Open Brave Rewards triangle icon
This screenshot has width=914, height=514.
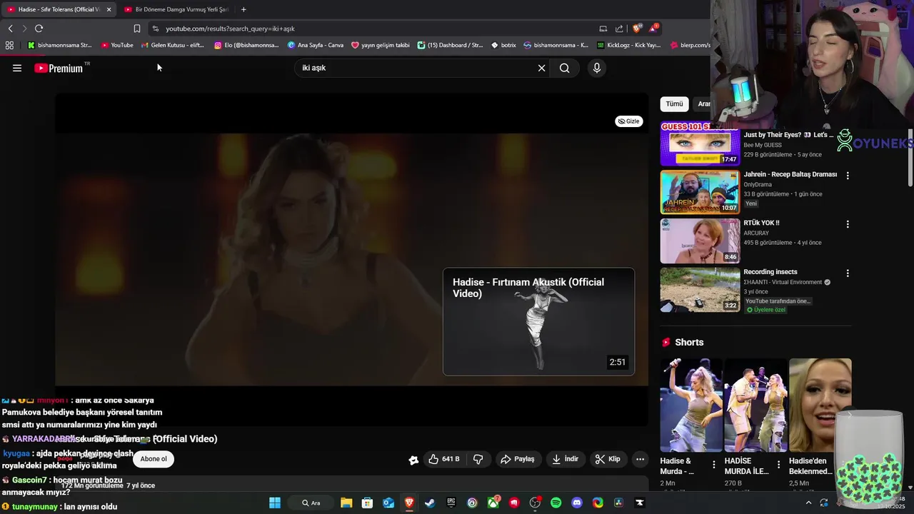coord(653,28)
